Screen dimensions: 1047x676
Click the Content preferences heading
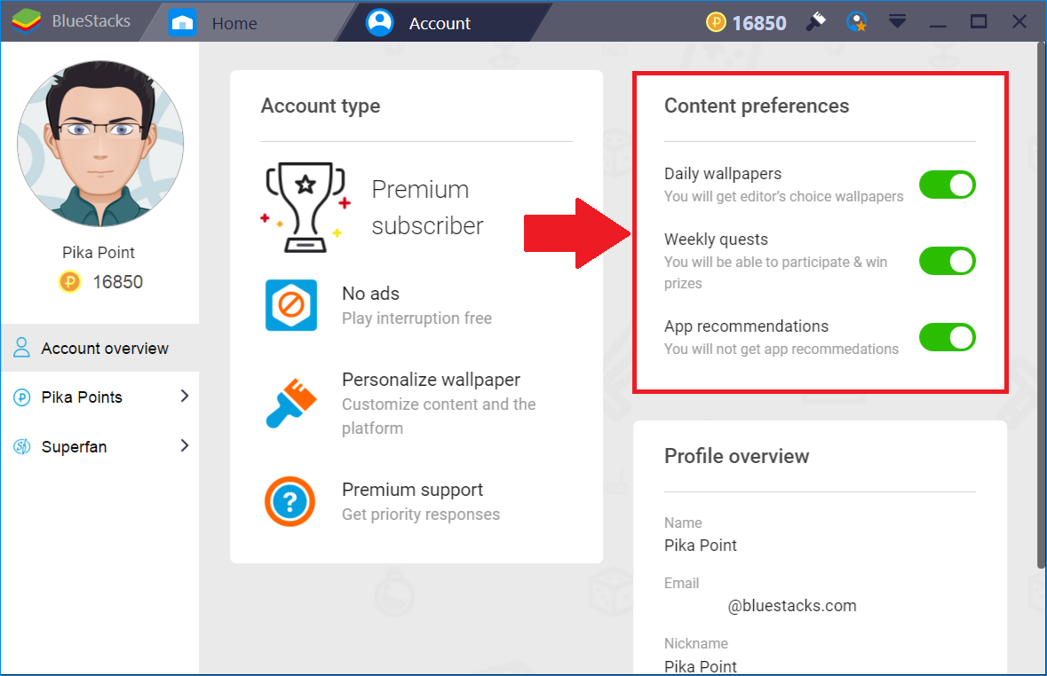757,106
